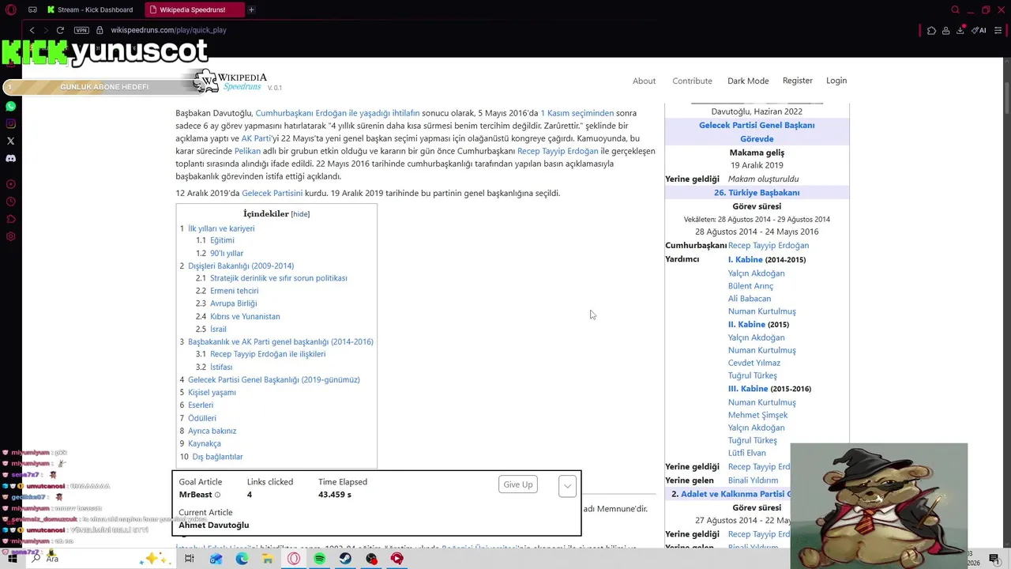Open WhatsApp in the Opera sidebar
The width and height of the screenshot is (1011, 569).
click(10, 106)
